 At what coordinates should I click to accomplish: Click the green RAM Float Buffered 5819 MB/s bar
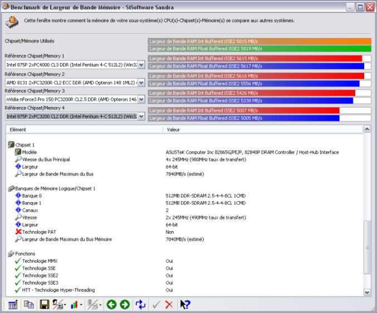(260, 49)
